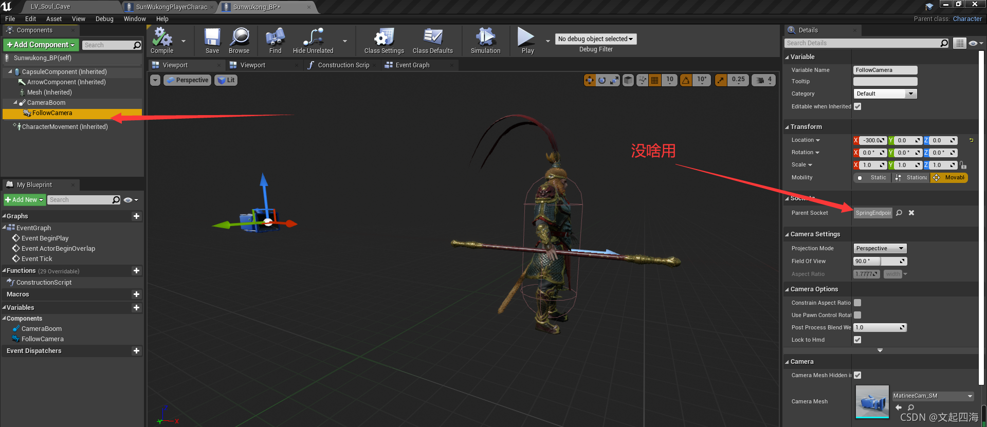Open viewport options arrow menu
The height and width of the screenshot is (427, 987).
click(155, 80)
